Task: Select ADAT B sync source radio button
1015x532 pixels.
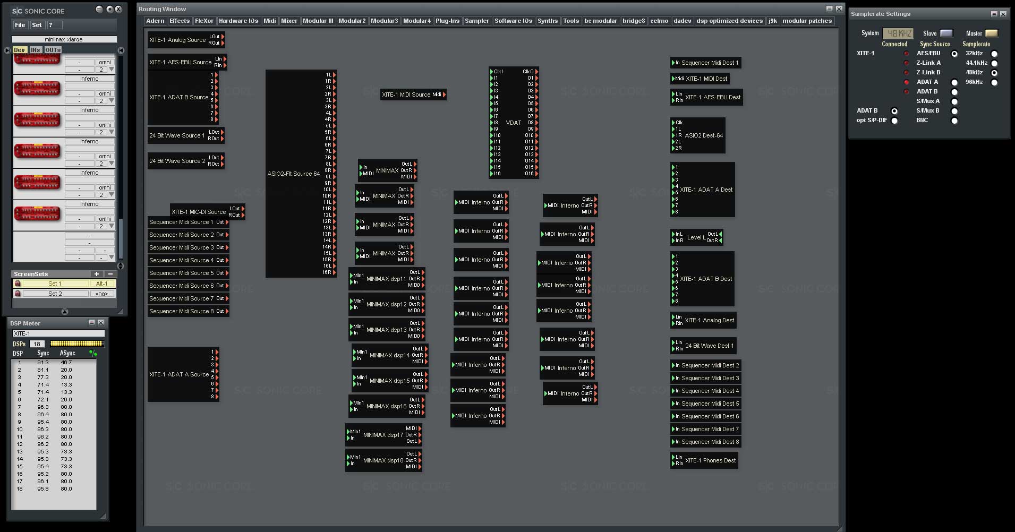Action: (x=954, y=92)
